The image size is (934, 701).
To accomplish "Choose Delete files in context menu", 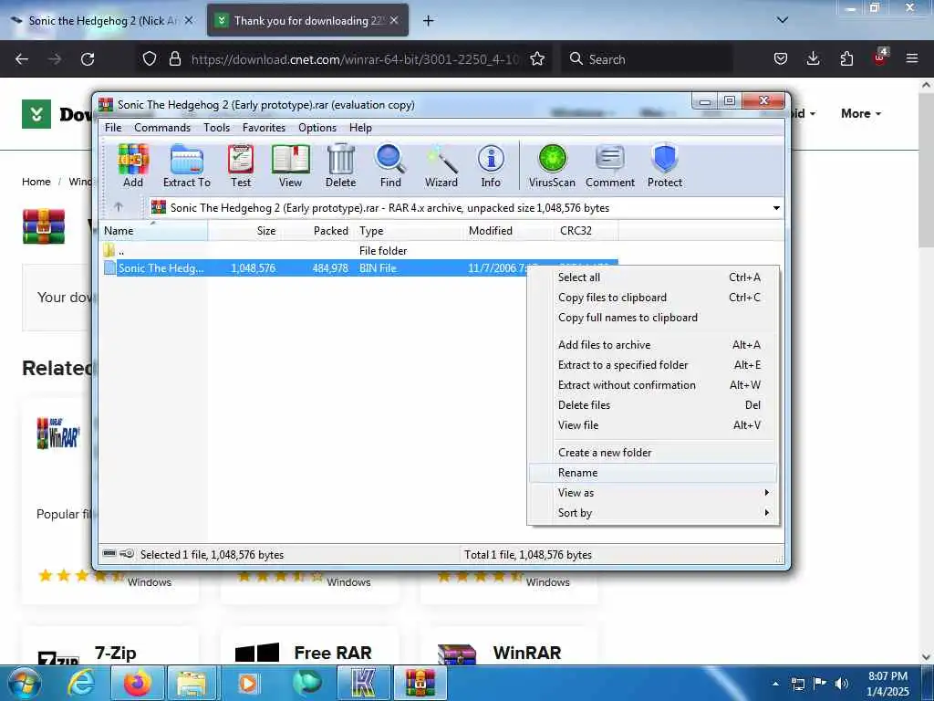I will point(653,404).
